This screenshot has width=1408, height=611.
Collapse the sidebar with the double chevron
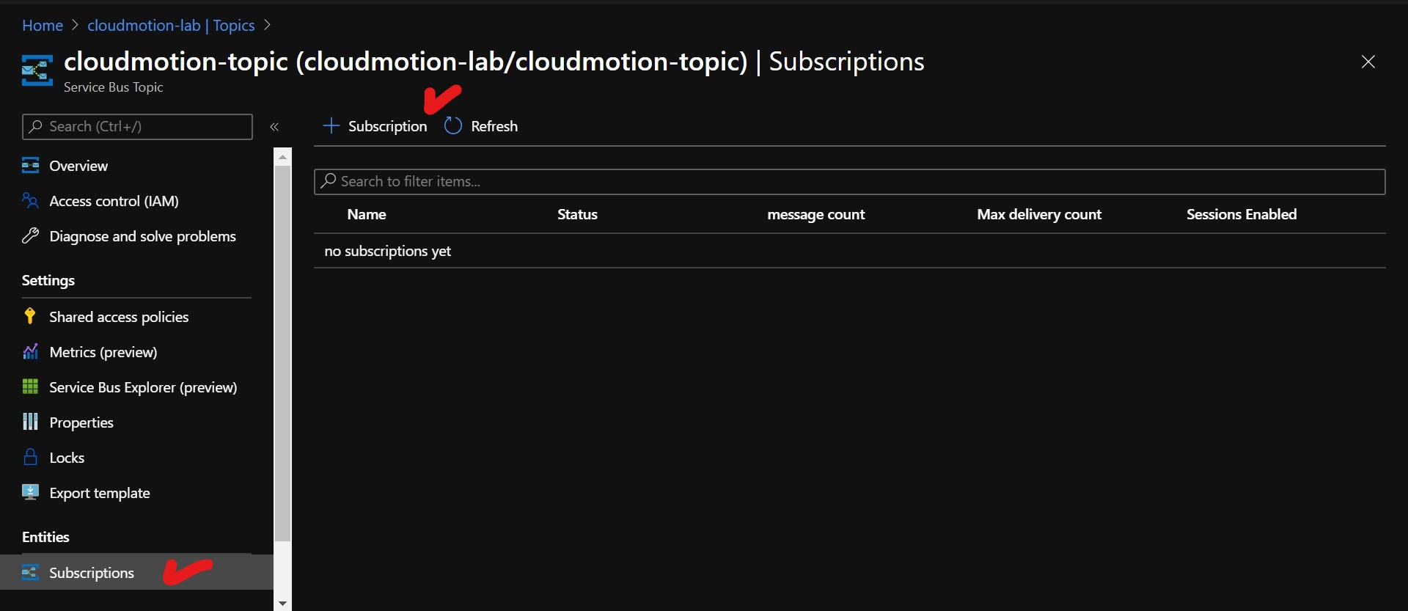pyautogui.click(x=274, y=127)
